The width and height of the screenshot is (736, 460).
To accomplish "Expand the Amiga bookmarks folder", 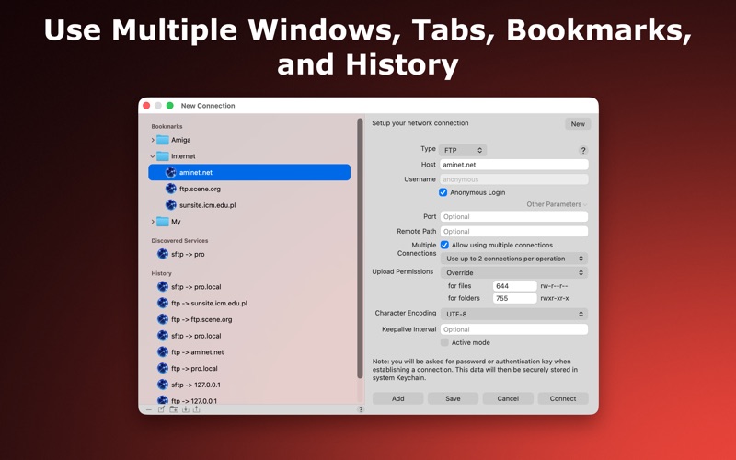I will pos(153,140).
